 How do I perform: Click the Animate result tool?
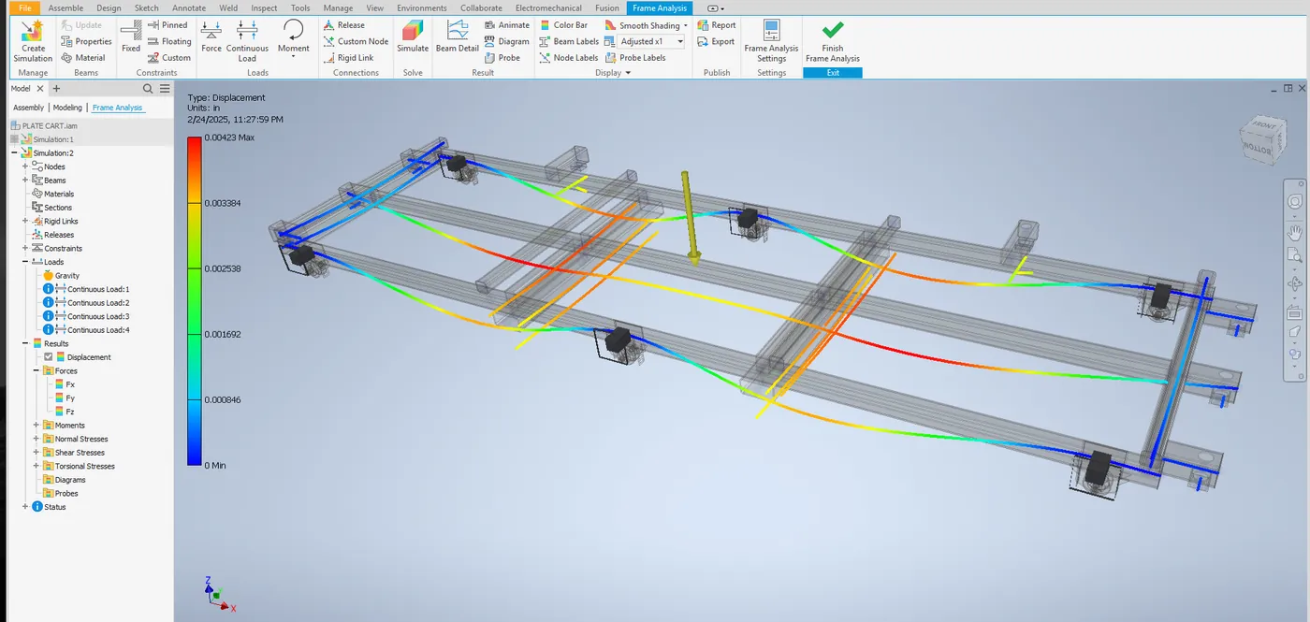pos(507,25)
